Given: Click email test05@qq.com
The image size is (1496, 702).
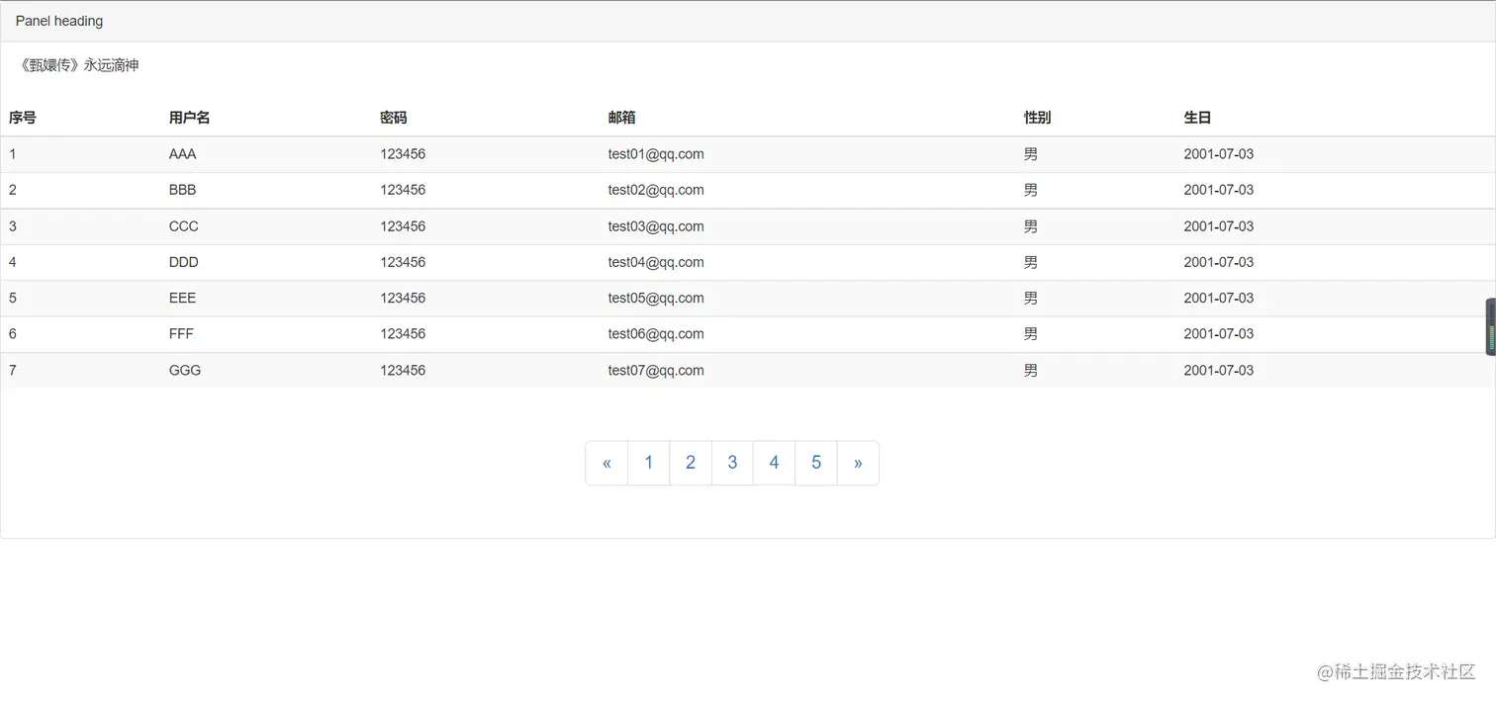Looking at the screenshot, I should click(x=656, y=298).
